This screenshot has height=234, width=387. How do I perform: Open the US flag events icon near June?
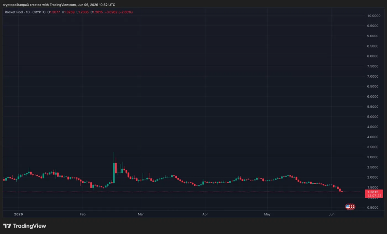pyautogui.click(x=348, y=207)
